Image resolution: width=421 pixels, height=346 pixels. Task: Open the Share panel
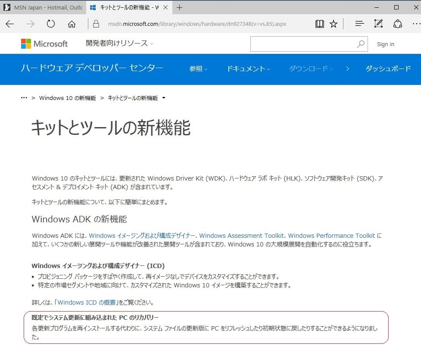pos(397,24)
